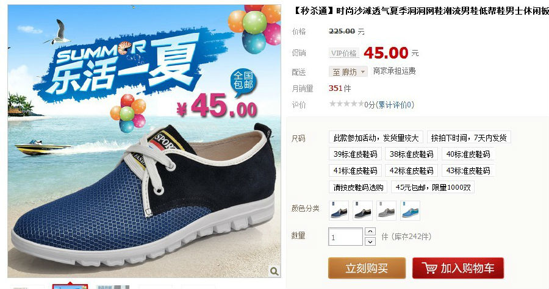Screen dimensions: 549x289
Task: Select size 40标准皮鞋码
Action: pos(468,154)
